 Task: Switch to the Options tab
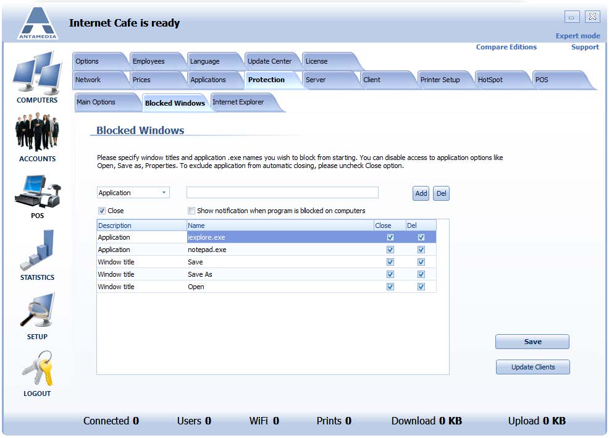(99, 61)
